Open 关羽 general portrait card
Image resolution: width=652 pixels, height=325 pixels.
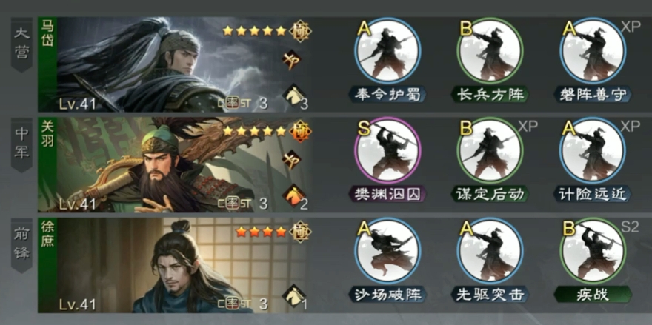175,164
